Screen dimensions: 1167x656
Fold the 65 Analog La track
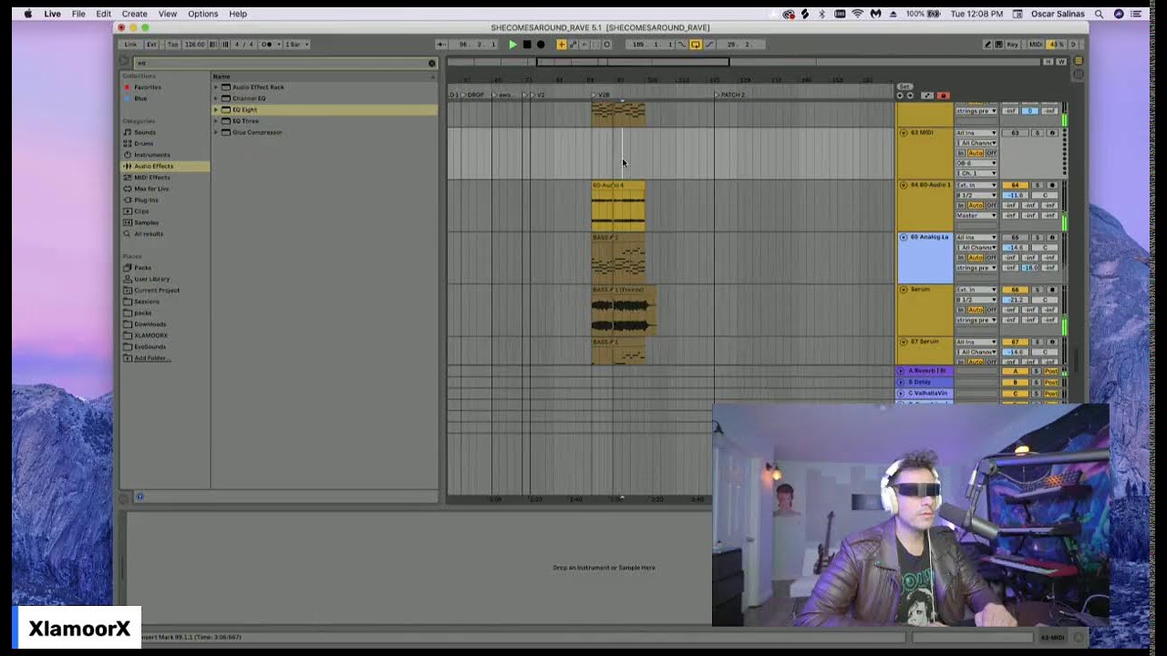(x=904, y=238)
